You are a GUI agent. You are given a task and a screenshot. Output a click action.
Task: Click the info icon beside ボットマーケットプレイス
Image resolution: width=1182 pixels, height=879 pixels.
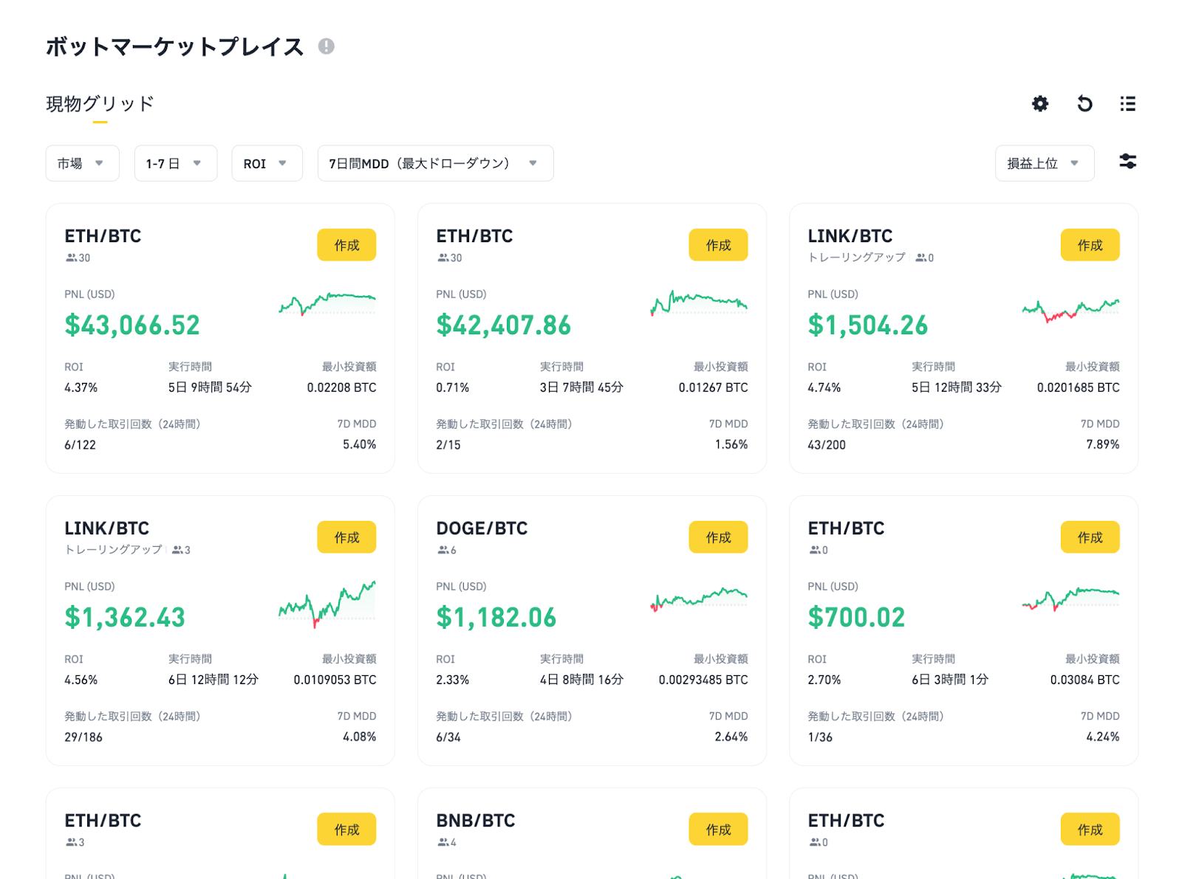tap(327, 46)
